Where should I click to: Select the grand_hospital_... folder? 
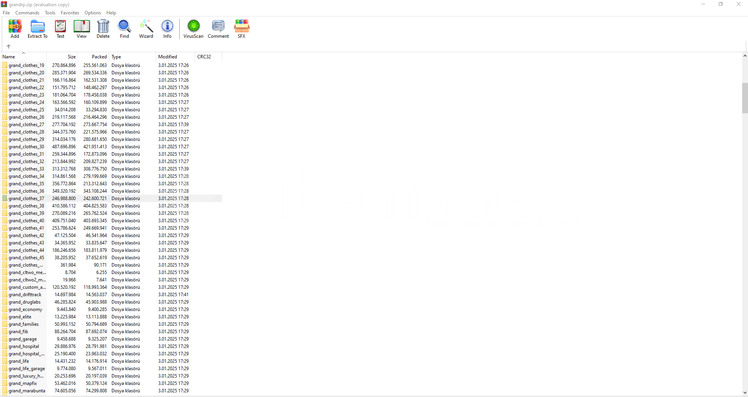click(27, 354)
